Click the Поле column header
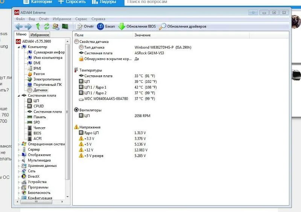 (103, 35)
